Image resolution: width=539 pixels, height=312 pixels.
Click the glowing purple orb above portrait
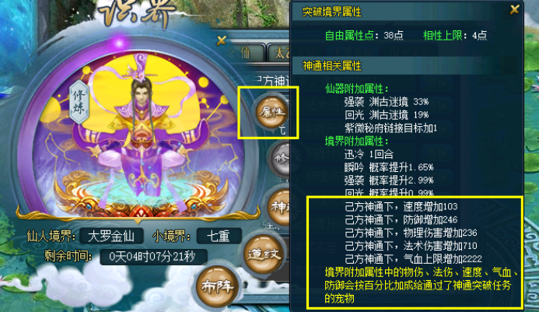pos(119,44)
